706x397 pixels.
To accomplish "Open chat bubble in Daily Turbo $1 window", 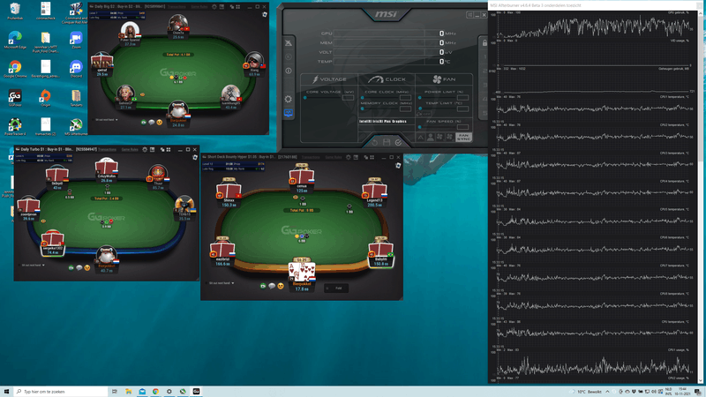I will point(79,268).
